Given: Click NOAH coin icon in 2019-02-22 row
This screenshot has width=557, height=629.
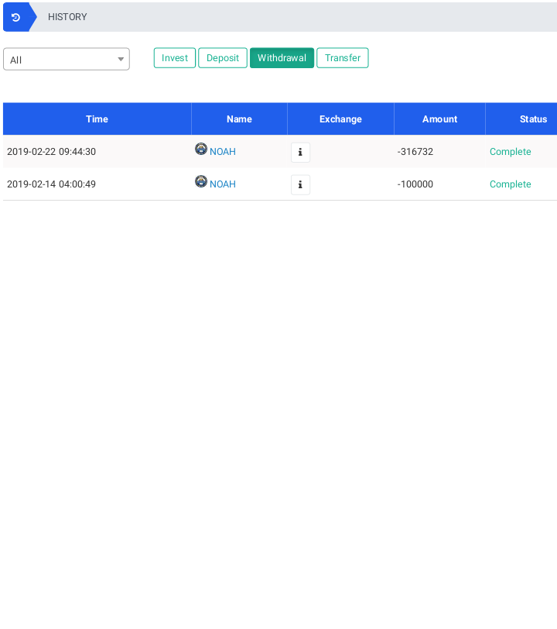Looking at the screenshot, I should [201, 149].
